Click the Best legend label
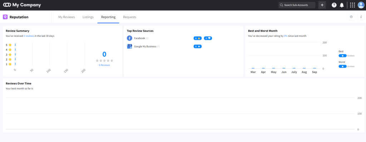This screenshot has width=366, height=142. [x=341, y=51]
